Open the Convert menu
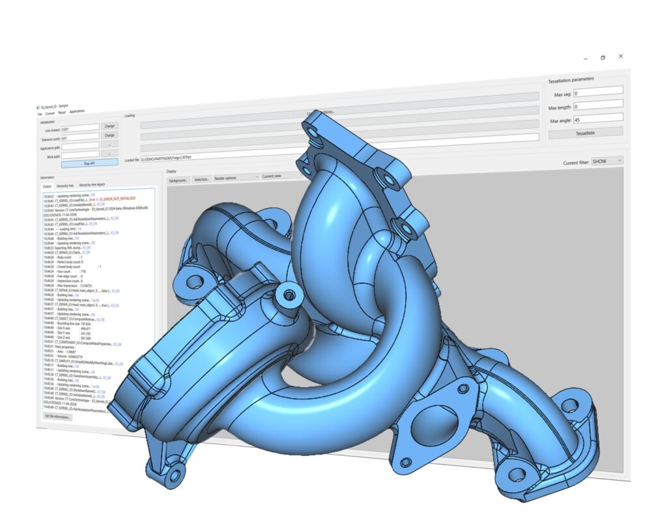This screenshot has width=667, height=521. point(50,113)
